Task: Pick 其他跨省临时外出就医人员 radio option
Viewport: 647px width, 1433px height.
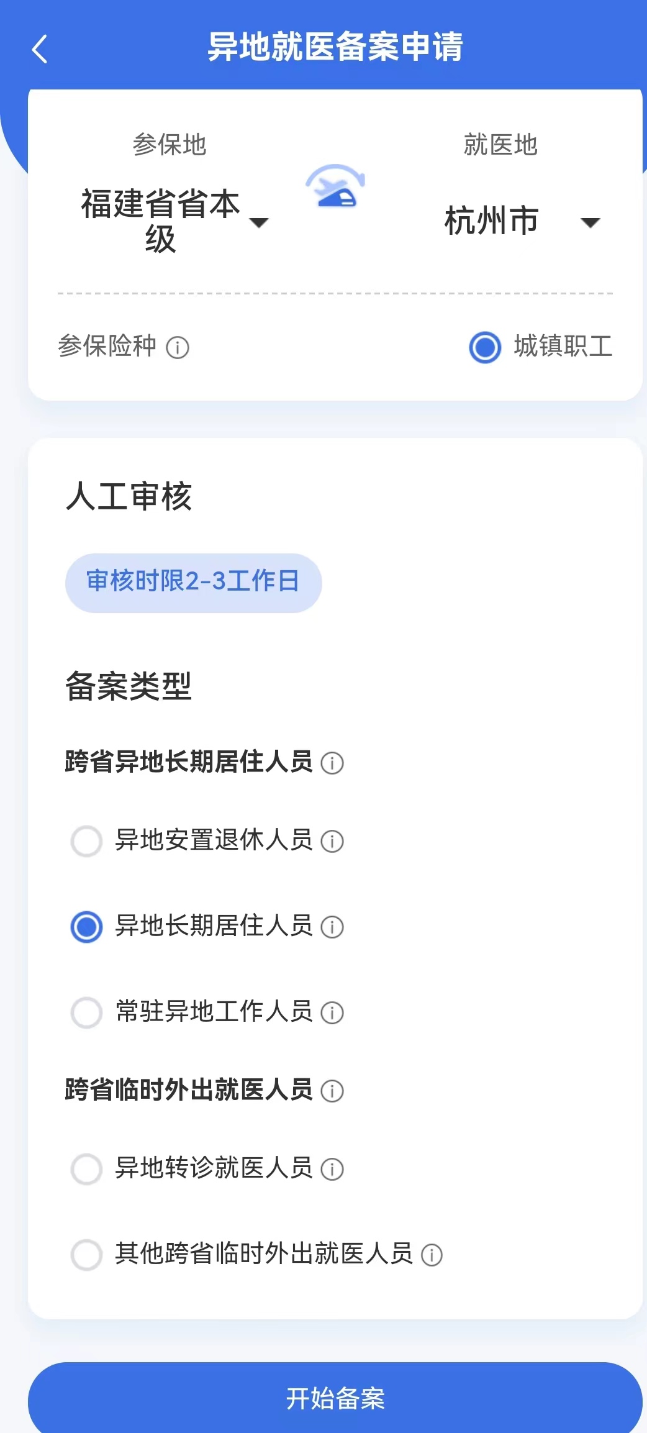Action: click(87, 1255)
